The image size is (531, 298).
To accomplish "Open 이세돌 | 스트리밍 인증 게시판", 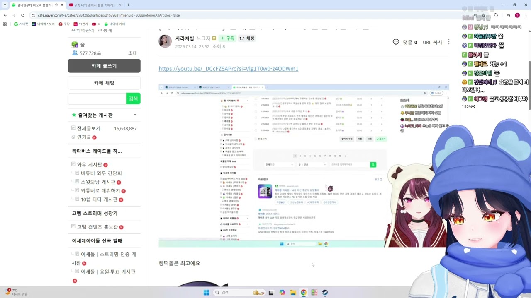I will 104,258.
